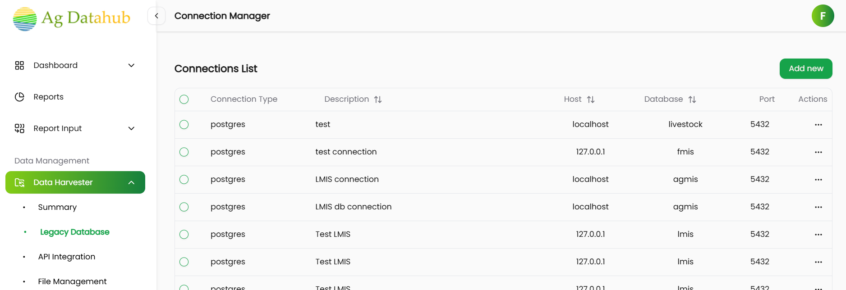Click the Data Harvester folder icon

click(x=19, y=182)
